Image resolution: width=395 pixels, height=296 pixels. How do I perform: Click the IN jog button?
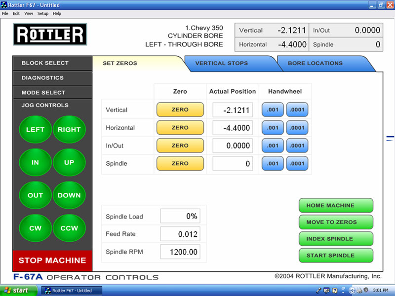pyautogui.click(x=35, y=162)
